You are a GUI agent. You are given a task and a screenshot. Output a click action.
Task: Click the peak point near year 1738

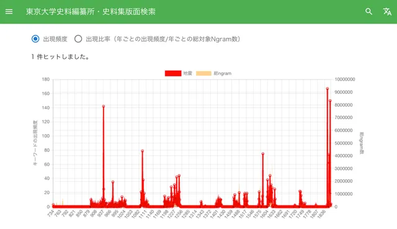click(x=300, y=191)
